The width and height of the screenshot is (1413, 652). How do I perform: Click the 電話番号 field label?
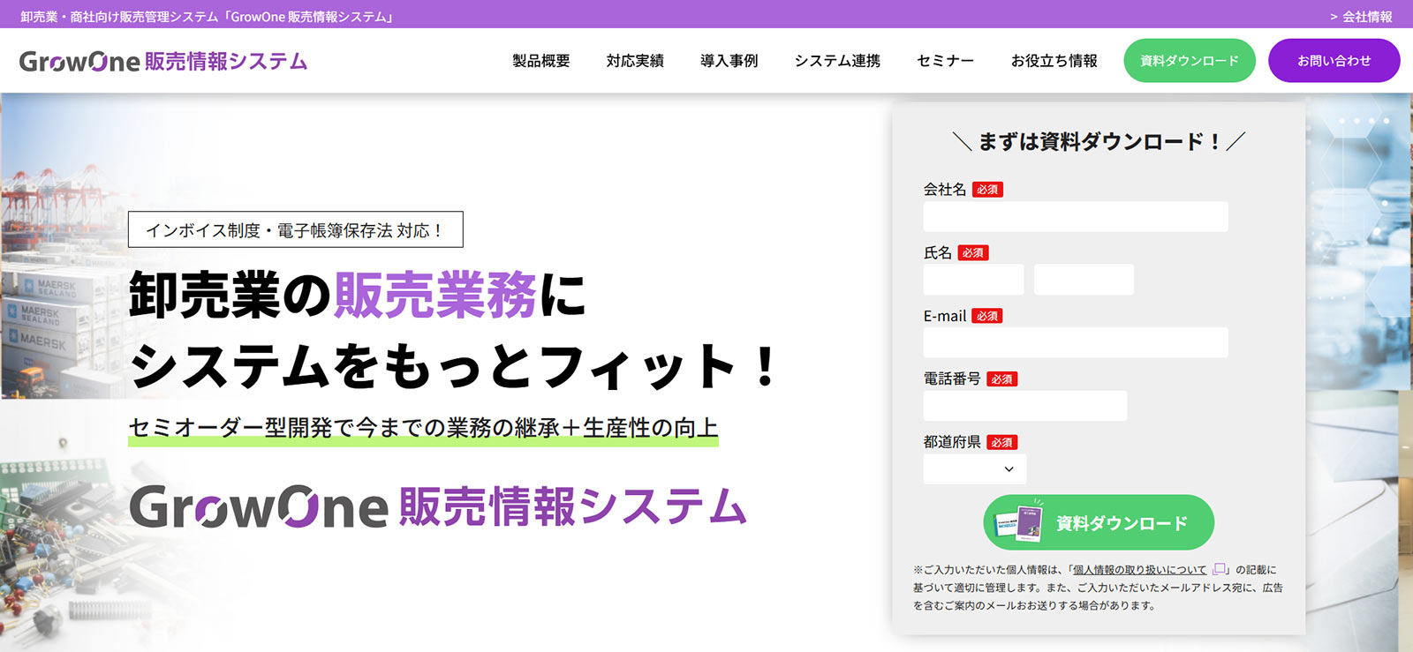952,378
